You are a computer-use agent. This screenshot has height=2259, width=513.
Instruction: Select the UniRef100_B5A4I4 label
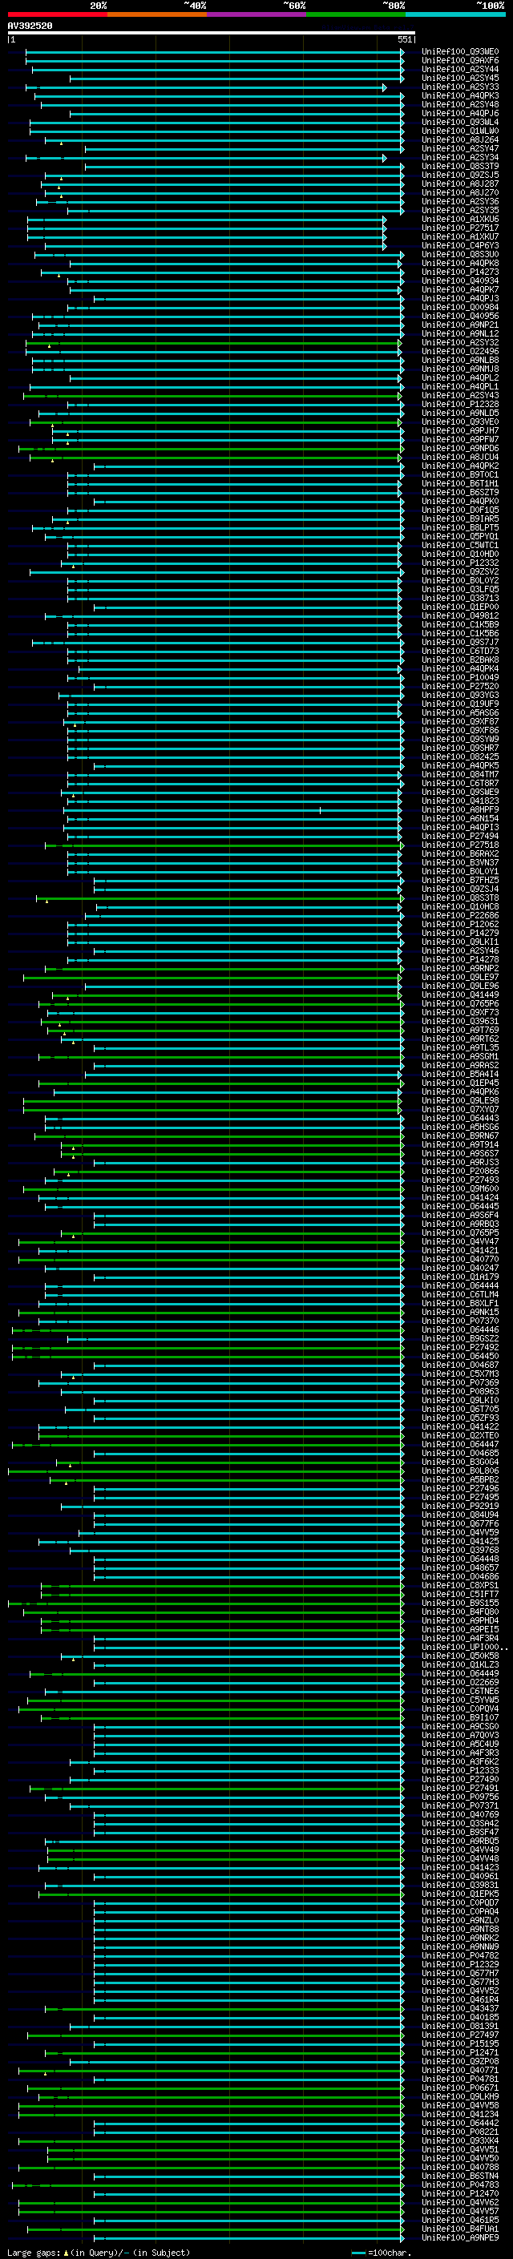coord(460,1073)
